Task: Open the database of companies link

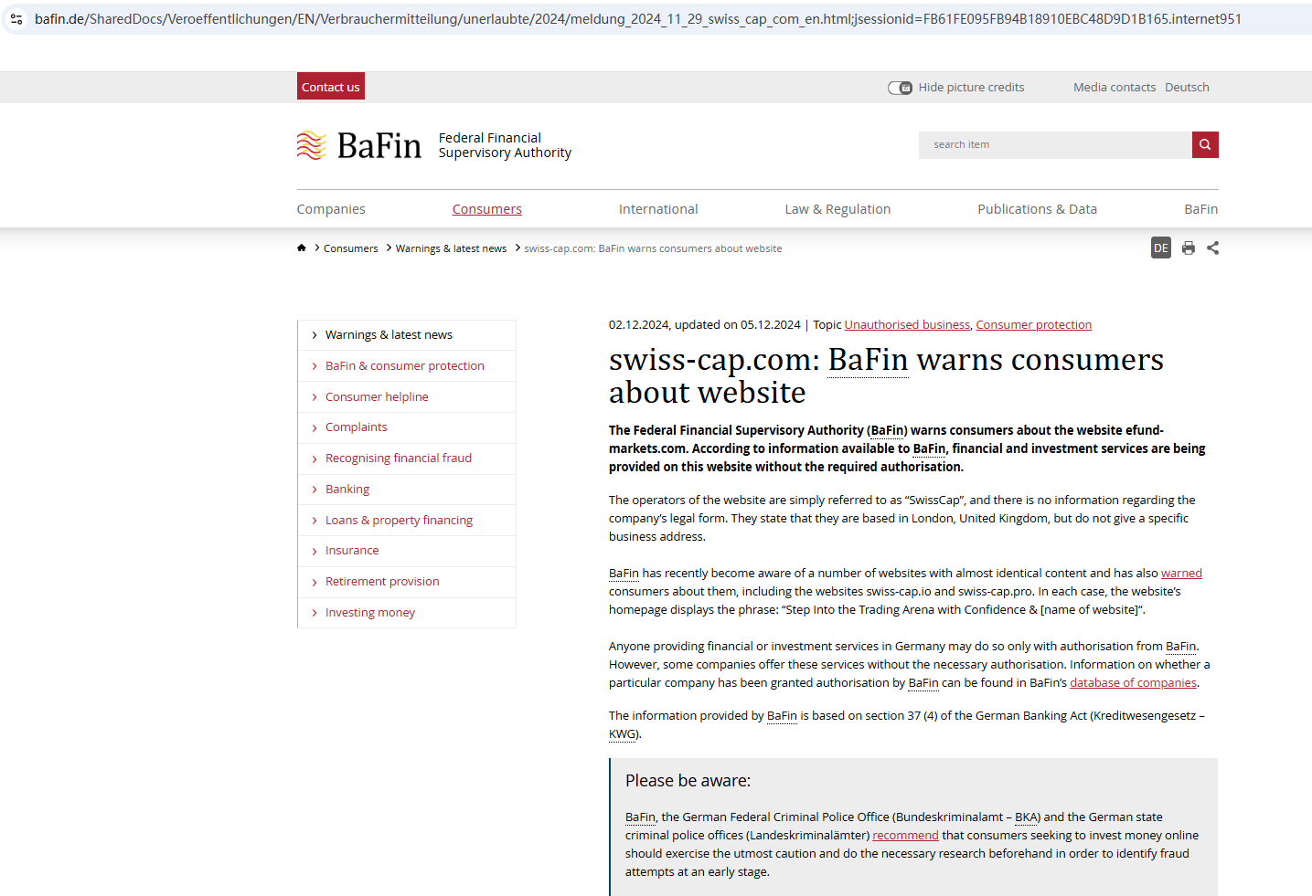Action: 1134,683
